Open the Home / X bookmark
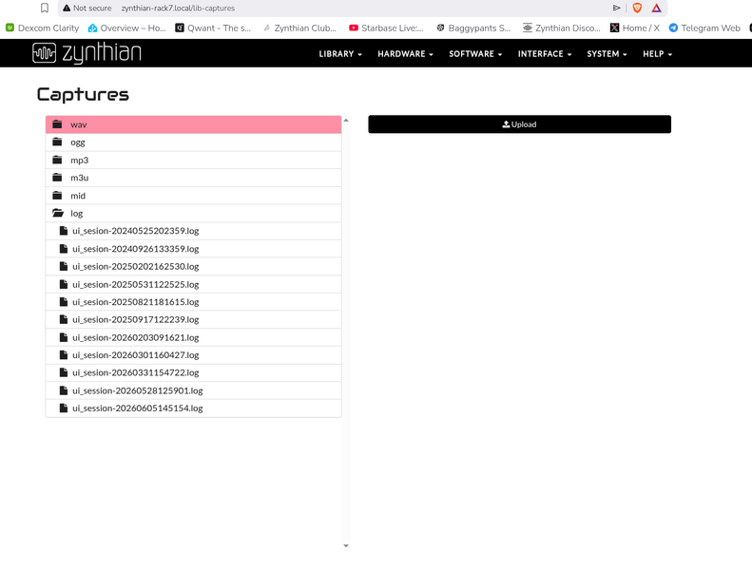752x570 pixels. click(x=635, y=28)
